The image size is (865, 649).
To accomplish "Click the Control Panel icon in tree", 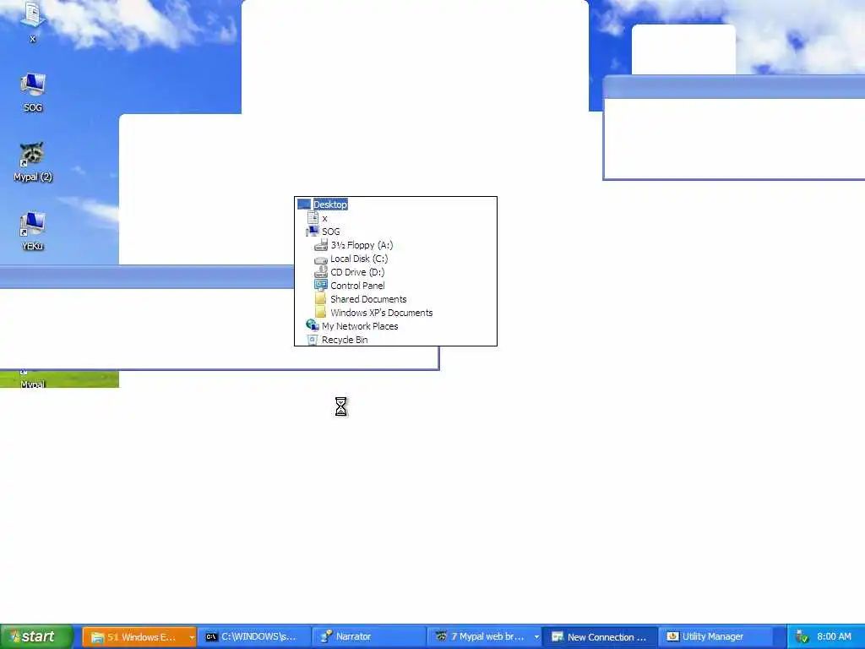I will coord(321,286).
